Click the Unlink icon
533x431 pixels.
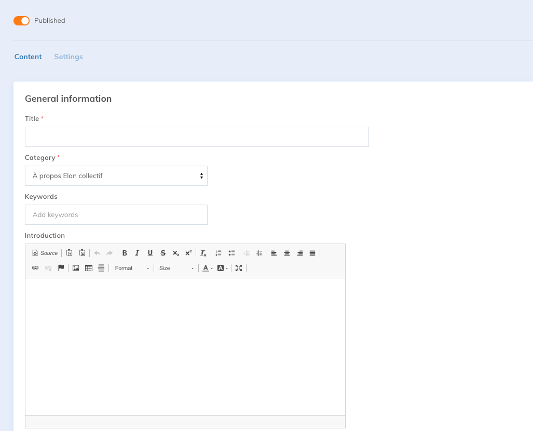(48, 268)
